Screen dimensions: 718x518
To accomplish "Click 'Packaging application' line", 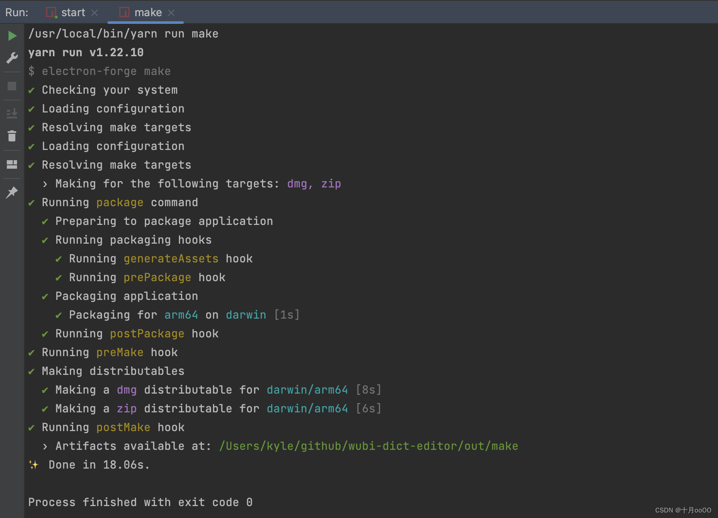I will tap(120, 296).
